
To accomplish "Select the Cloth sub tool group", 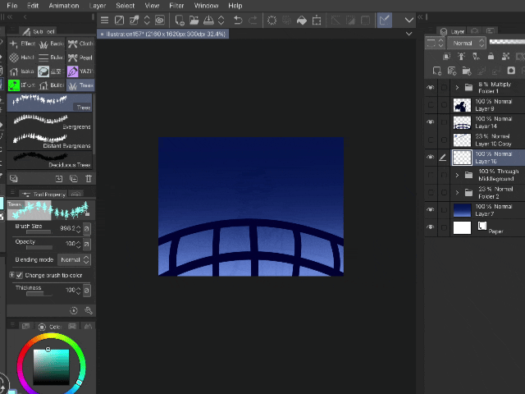I will [80, 44].
